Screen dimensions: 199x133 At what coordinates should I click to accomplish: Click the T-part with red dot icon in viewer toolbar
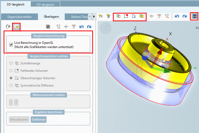click(x=159, y=16)
